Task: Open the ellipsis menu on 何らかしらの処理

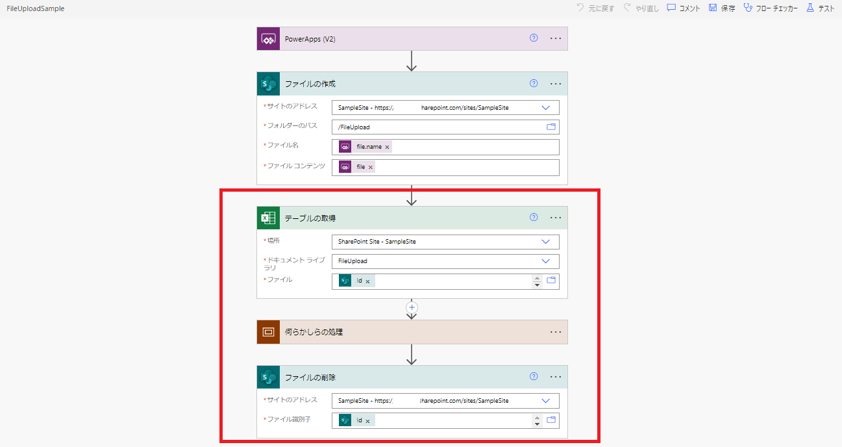Action: (x=555, y=332)
